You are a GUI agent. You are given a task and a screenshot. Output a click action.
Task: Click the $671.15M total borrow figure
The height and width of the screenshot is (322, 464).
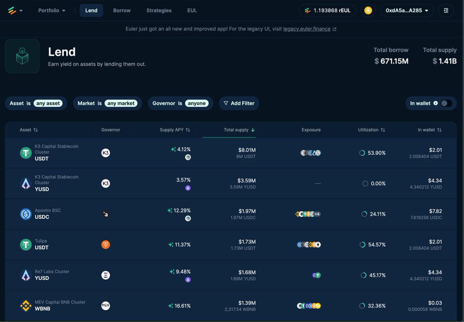[x=391, y=61]
